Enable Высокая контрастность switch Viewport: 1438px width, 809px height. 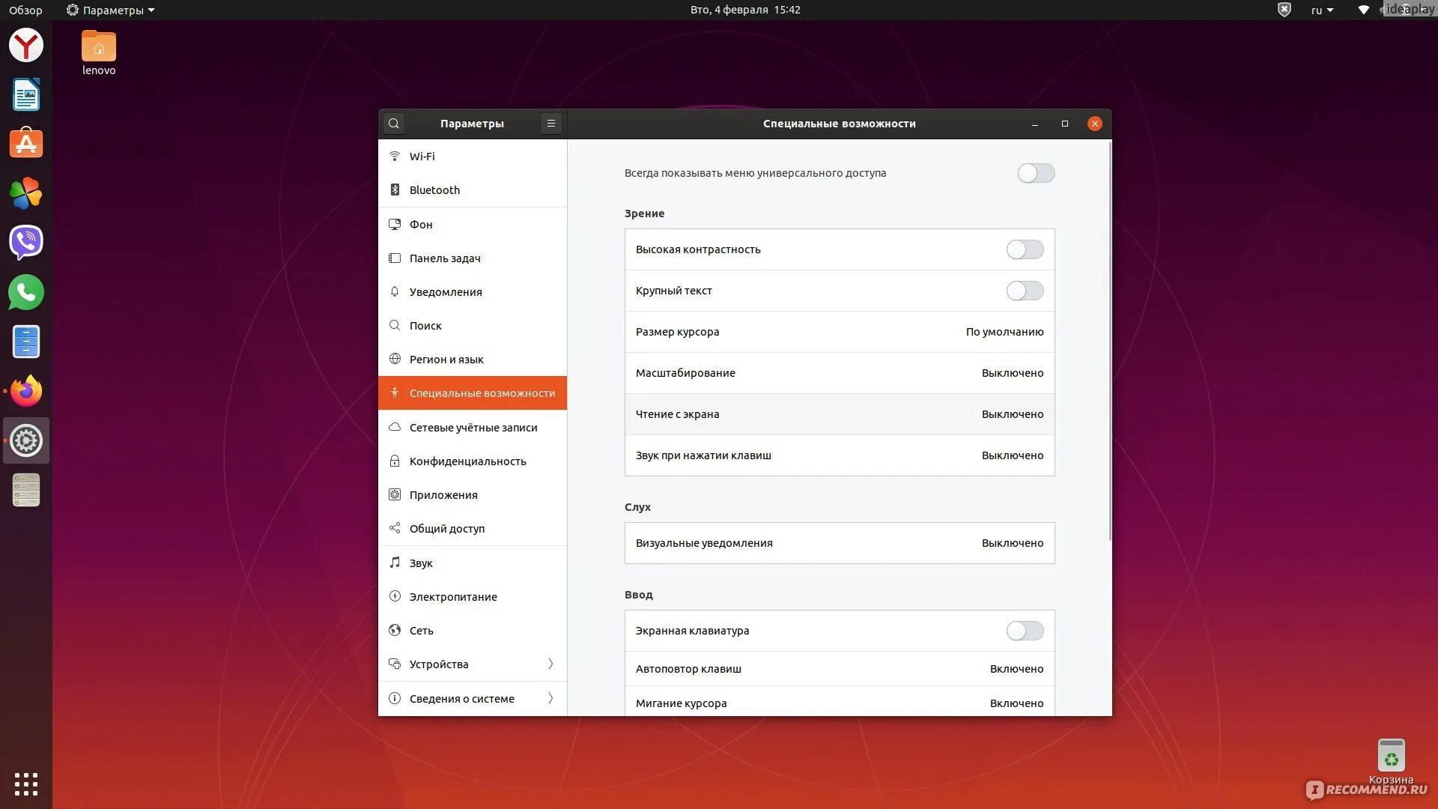1025,249
